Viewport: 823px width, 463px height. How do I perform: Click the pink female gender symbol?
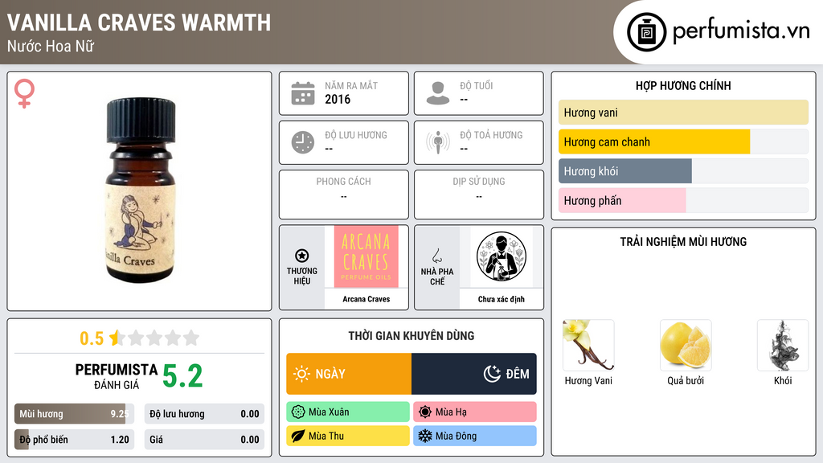click(x=24, y=93)
